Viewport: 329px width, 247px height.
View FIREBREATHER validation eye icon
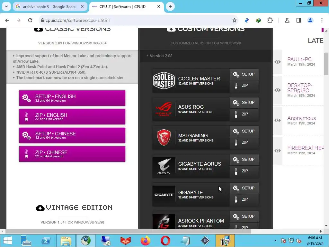coord(278,151)
